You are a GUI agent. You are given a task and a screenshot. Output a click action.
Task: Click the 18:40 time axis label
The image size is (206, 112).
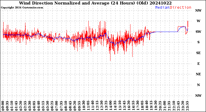click(x=147, y=106)
